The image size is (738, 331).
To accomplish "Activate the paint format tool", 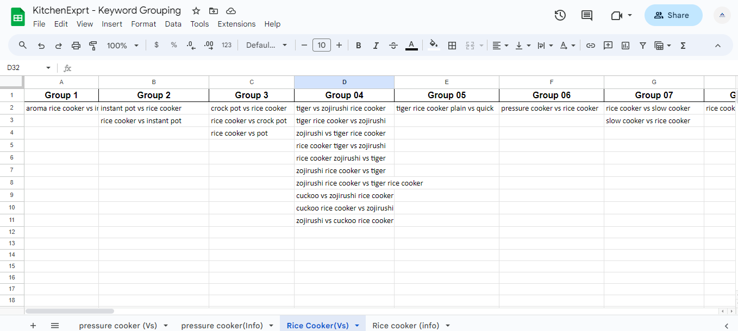I will pos(93,46).
